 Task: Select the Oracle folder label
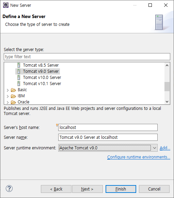23,102
